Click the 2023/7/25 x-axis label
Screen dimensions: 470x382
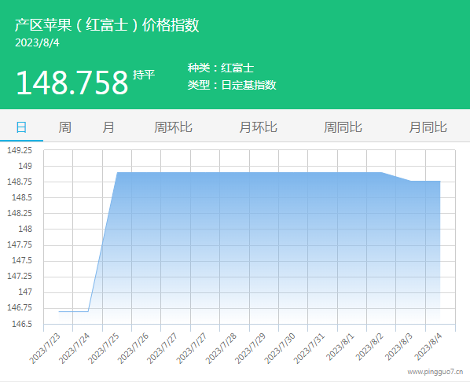[x=104, y=348]
